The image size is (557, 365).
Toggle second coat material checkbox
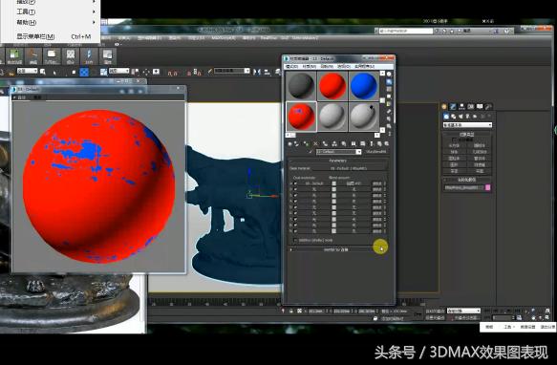point(295,189)
